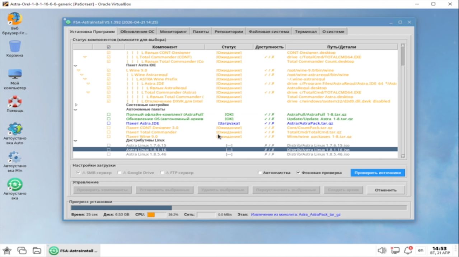This screenshot has width=459, height=257.
Task: Collapse the Пакет Astra IDE group
Action: point(75,66)
